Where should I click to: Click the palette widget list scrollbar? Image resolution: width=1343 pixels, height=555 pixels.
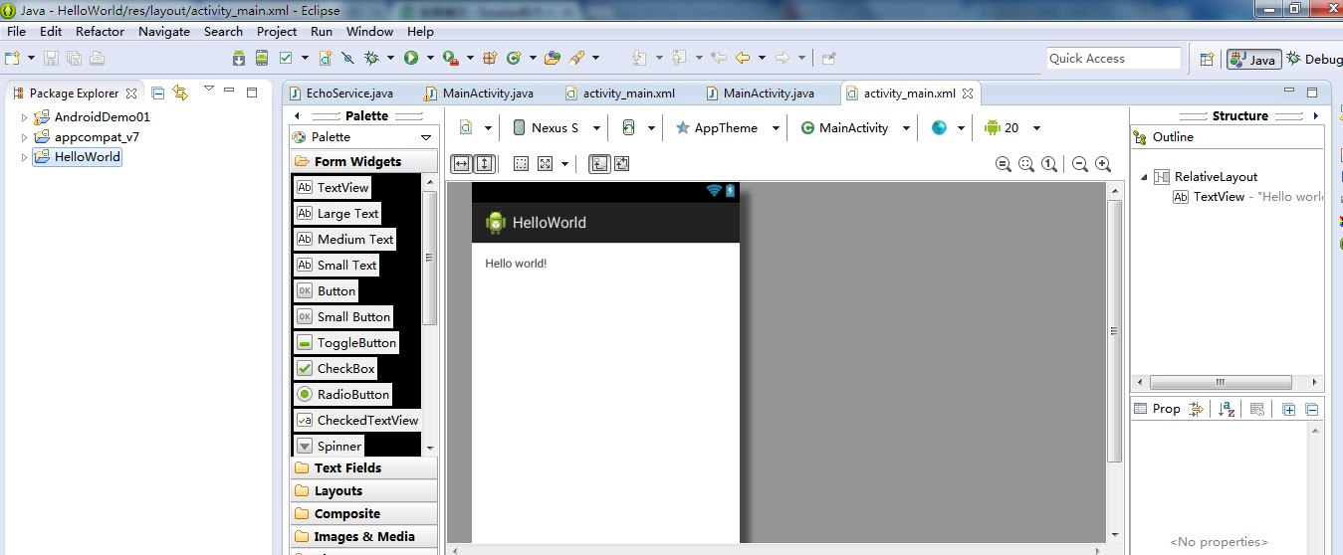(430, 258)
